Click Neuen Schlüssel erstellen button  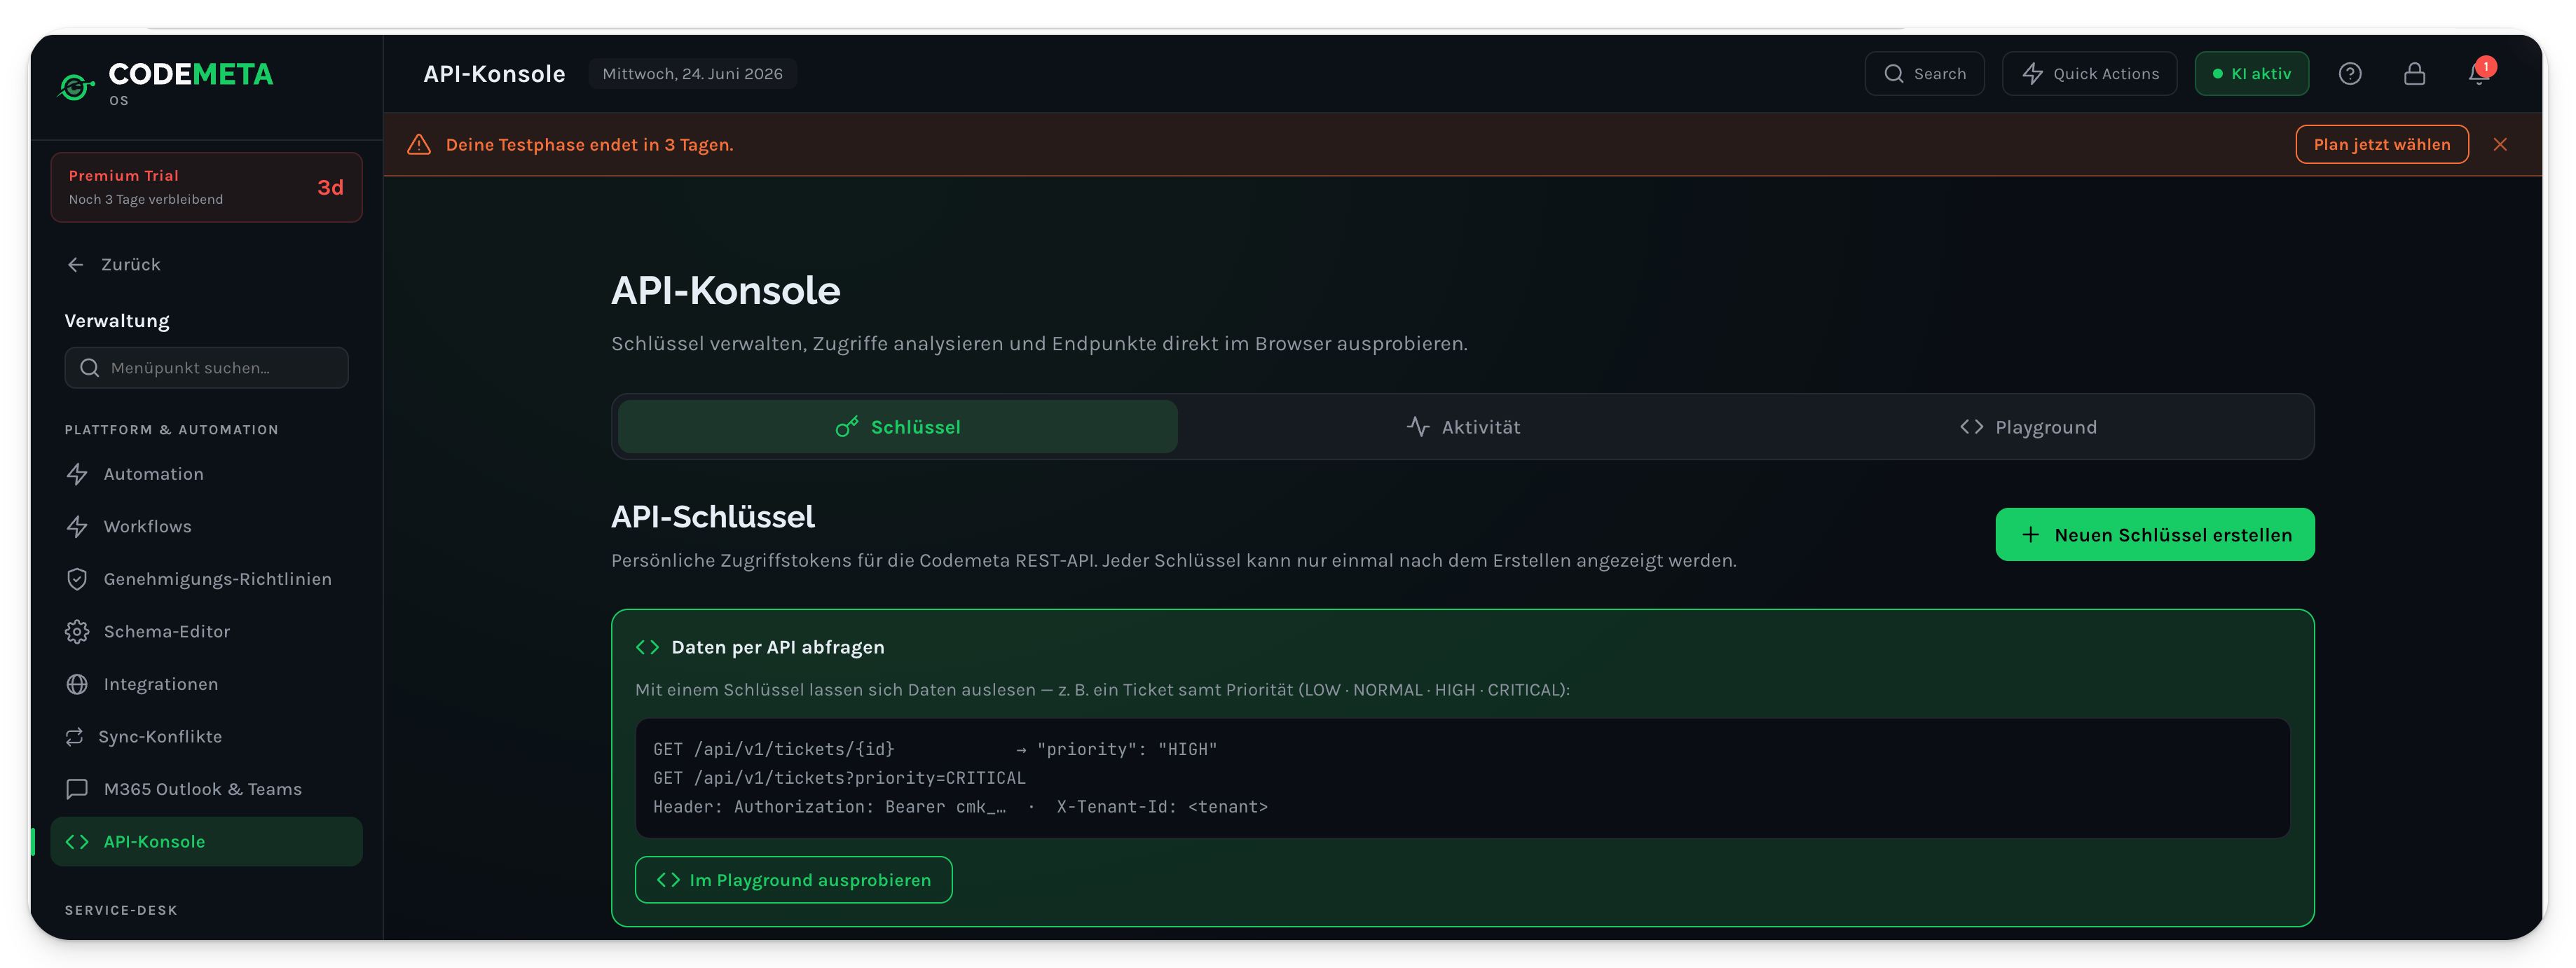[2154, 535]
